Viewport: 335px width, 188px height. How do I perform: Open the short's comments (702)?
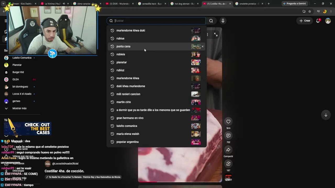click(x=228, y=136)
